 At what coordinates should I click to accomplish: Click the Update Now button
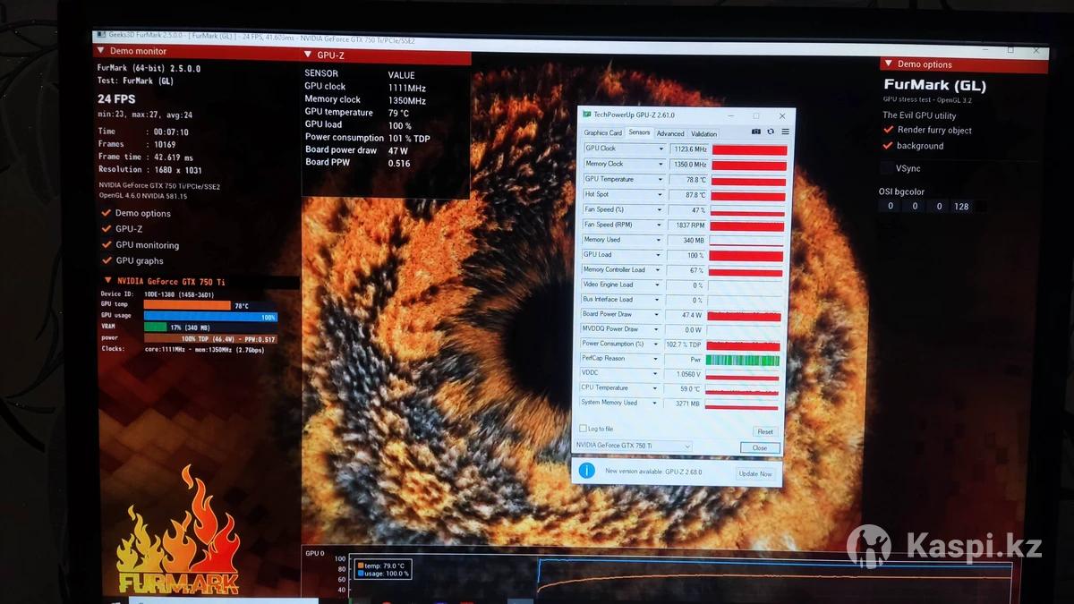pyautogui.click(x=754, y=473)
